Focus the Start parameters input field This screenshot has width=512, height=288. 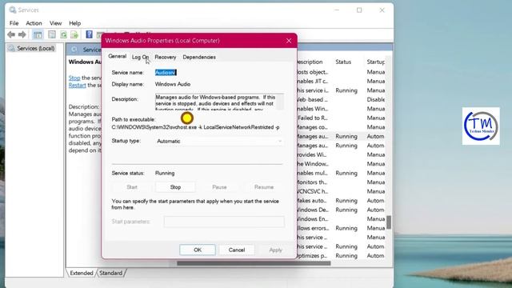click(224, 222)
